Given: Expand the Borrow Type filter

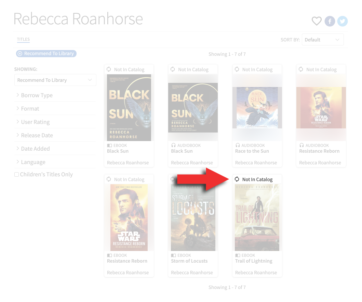Looking at the screenshot, I should click(x=55, y=95).
